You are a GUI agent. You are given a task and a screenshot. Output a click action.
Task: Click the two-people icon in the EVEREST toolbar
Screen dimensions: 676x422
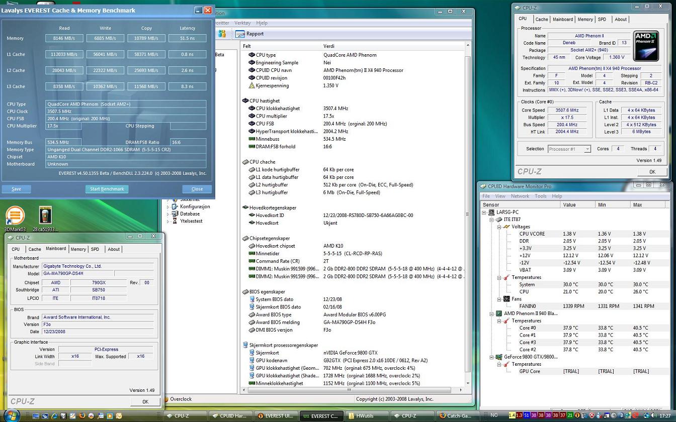(222, 34)
